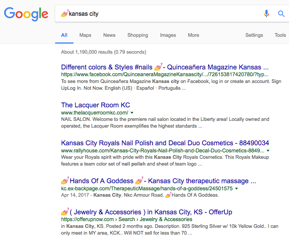Open the Images tab
Screen dimensions: 289x244
point(168,35)
